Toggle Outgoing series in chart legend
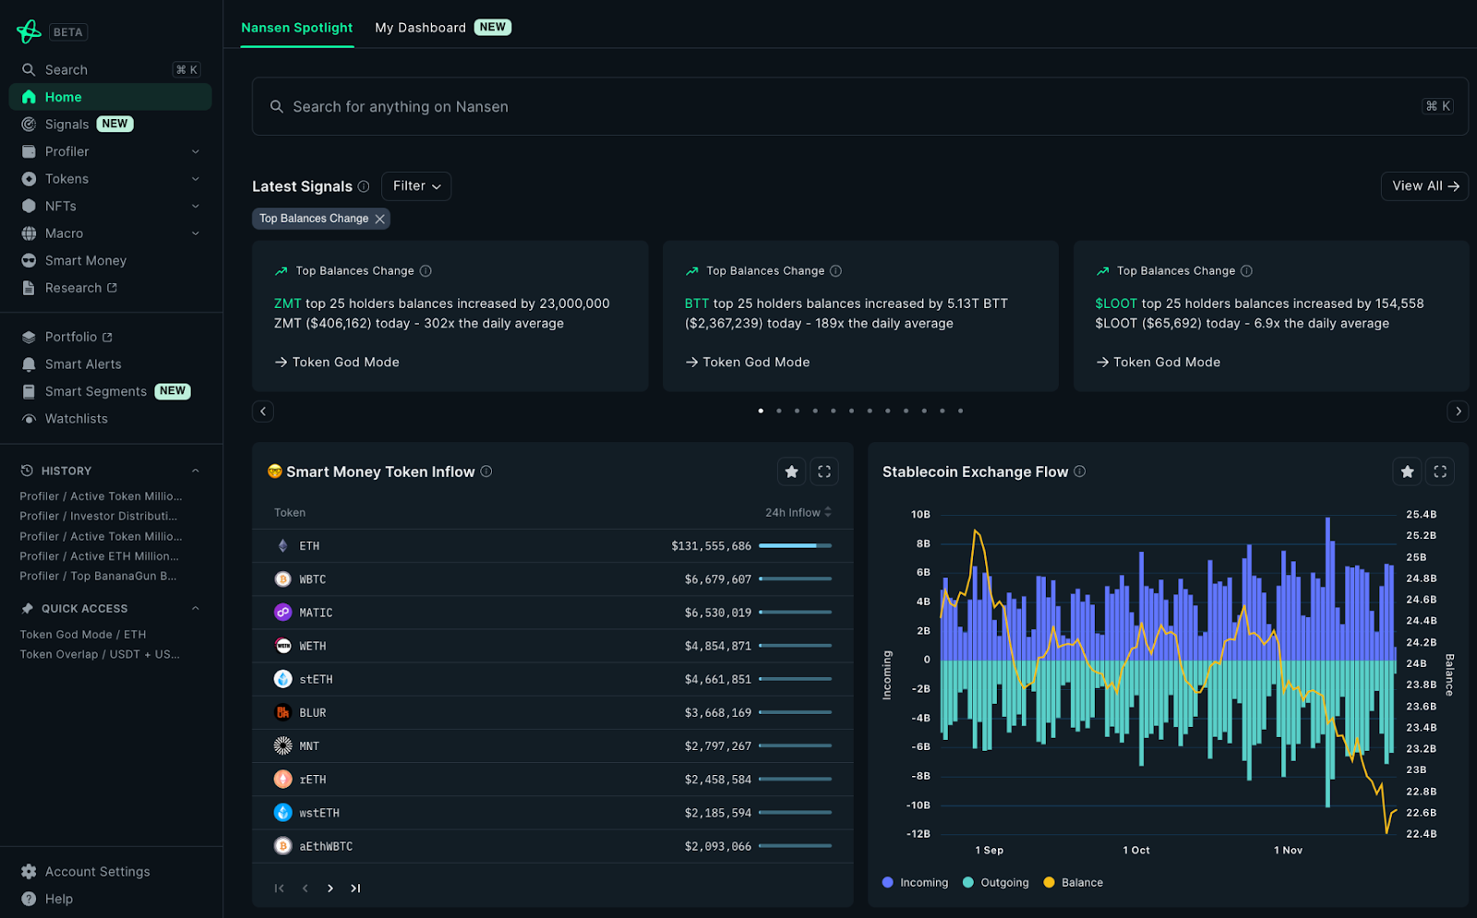1477x918 pixels. 995,883
